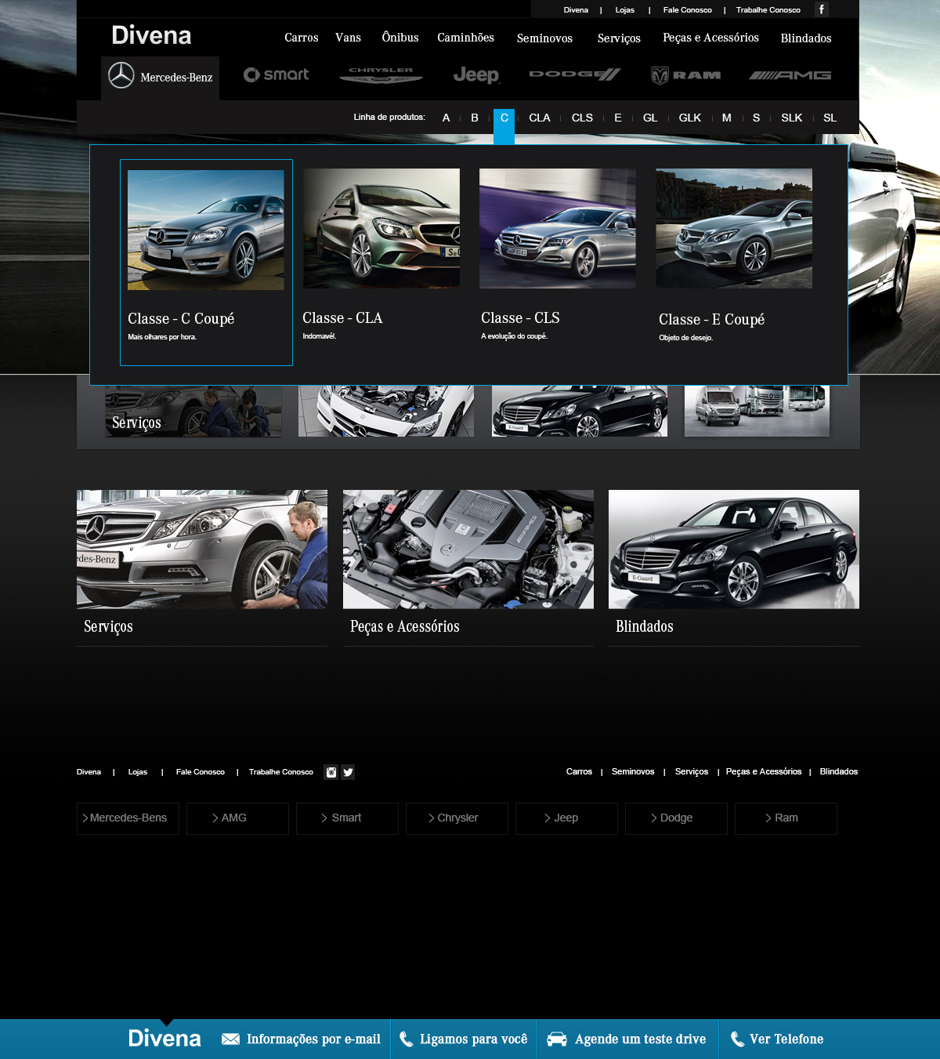Screen dimensions: 940x1059
Task: Select product line SL
Action: [x=830, y=118]
